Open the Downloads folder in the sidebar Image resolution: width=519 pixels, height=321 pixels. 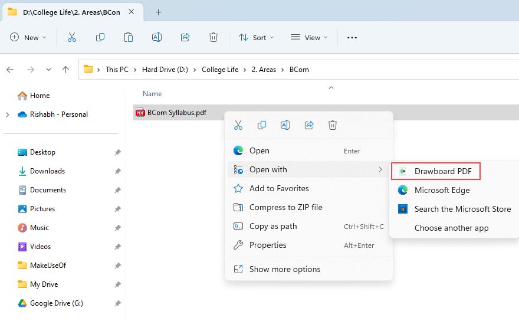(x=47, y=171)
